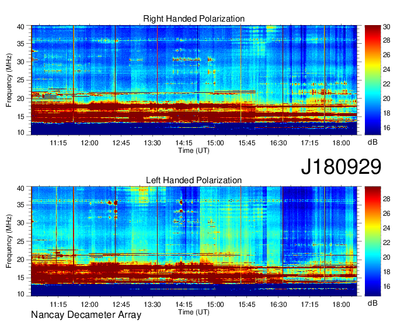Viewport: 397px width, 322px height.
Task: Click the "10" frequency tick of Right Handed plot
Action: click(x=20, y=132)
